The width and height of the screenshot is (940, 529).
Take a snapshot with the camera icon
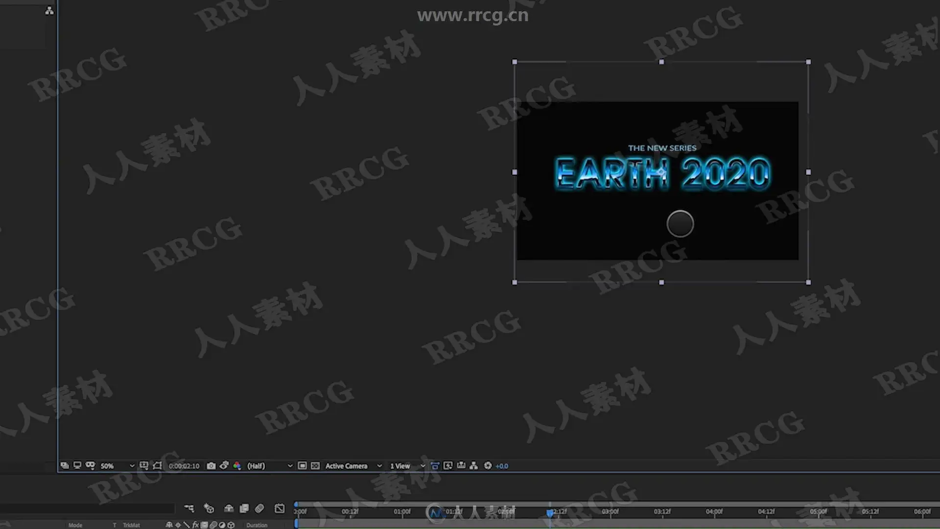[x=211, y=466]
